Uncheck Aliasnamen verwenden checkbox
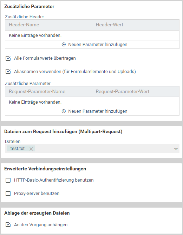183x235 pixels. 8,72
